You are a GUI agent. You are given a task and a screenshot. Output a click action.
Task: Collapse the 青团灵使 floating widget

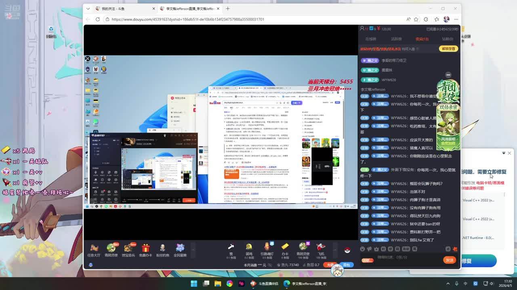[448, 75]
